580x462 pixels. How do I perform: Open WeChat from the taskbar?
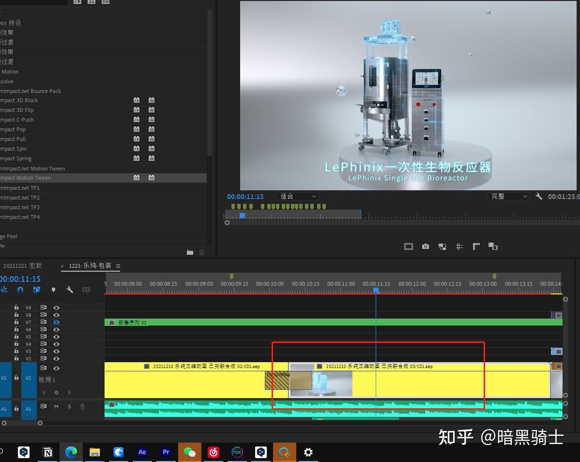point(189,452)
